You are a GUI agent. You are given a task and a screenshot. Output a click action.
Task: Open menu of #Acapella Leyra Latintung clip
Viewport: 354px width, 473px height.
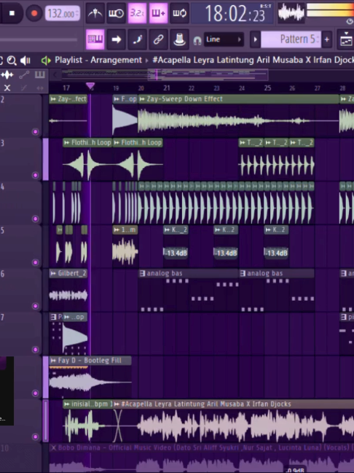tap(117, 404)
